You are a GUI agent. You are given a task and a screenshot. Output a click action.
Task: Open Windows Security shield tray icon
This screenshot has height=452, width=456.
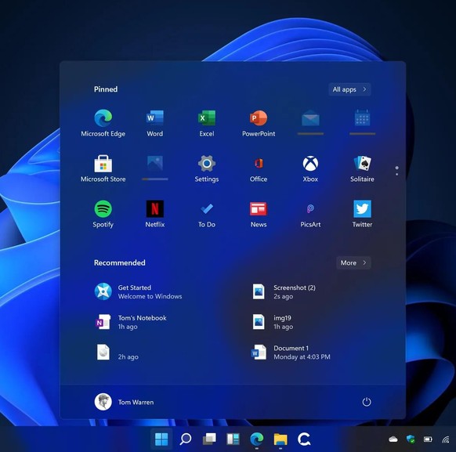pyautogui.click(x=411, y=439)
